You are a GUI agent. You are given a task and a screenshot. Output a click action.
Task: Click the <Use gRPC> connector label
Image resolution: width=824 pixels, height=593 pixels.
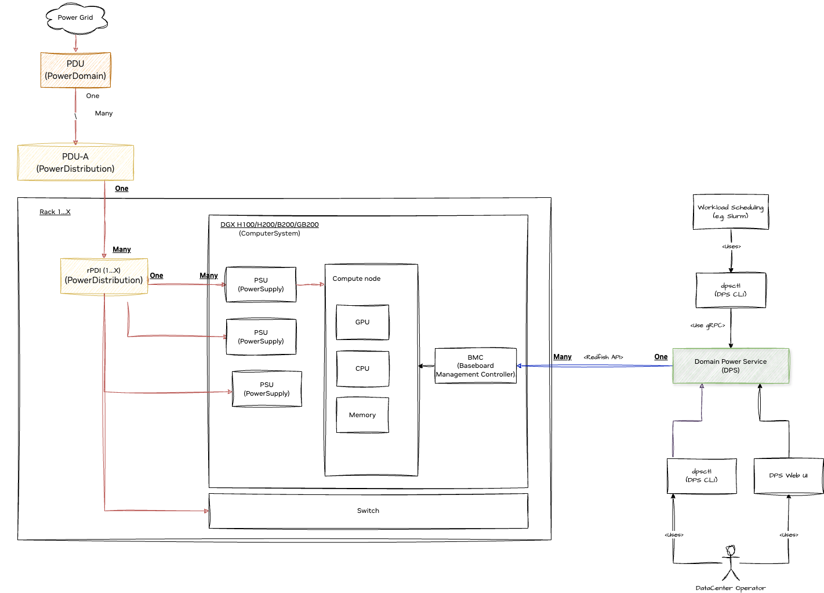707,326
